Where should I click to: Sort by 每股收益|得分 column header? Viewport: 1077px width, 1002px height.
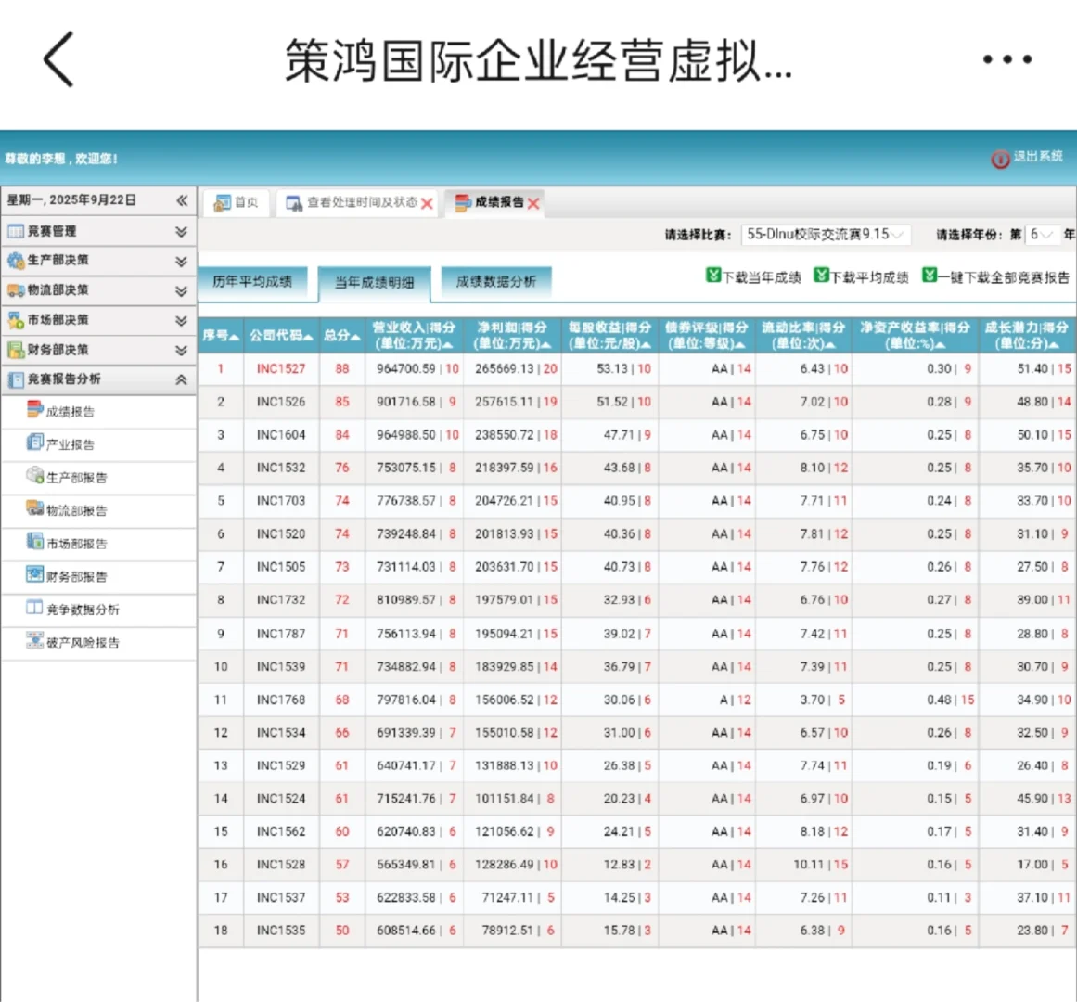610,336
